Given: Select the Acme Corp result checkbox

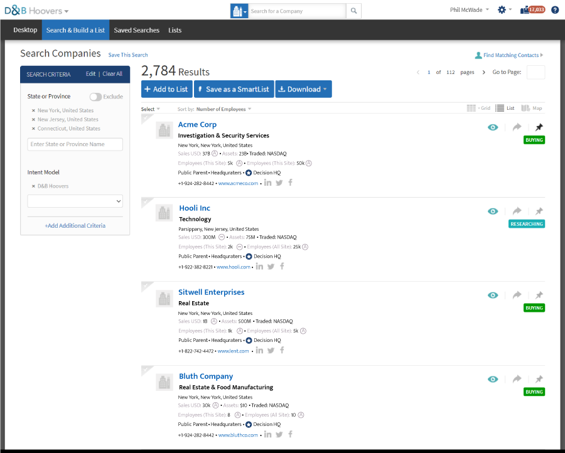Looking at the screenshot, I should [146, 118].
